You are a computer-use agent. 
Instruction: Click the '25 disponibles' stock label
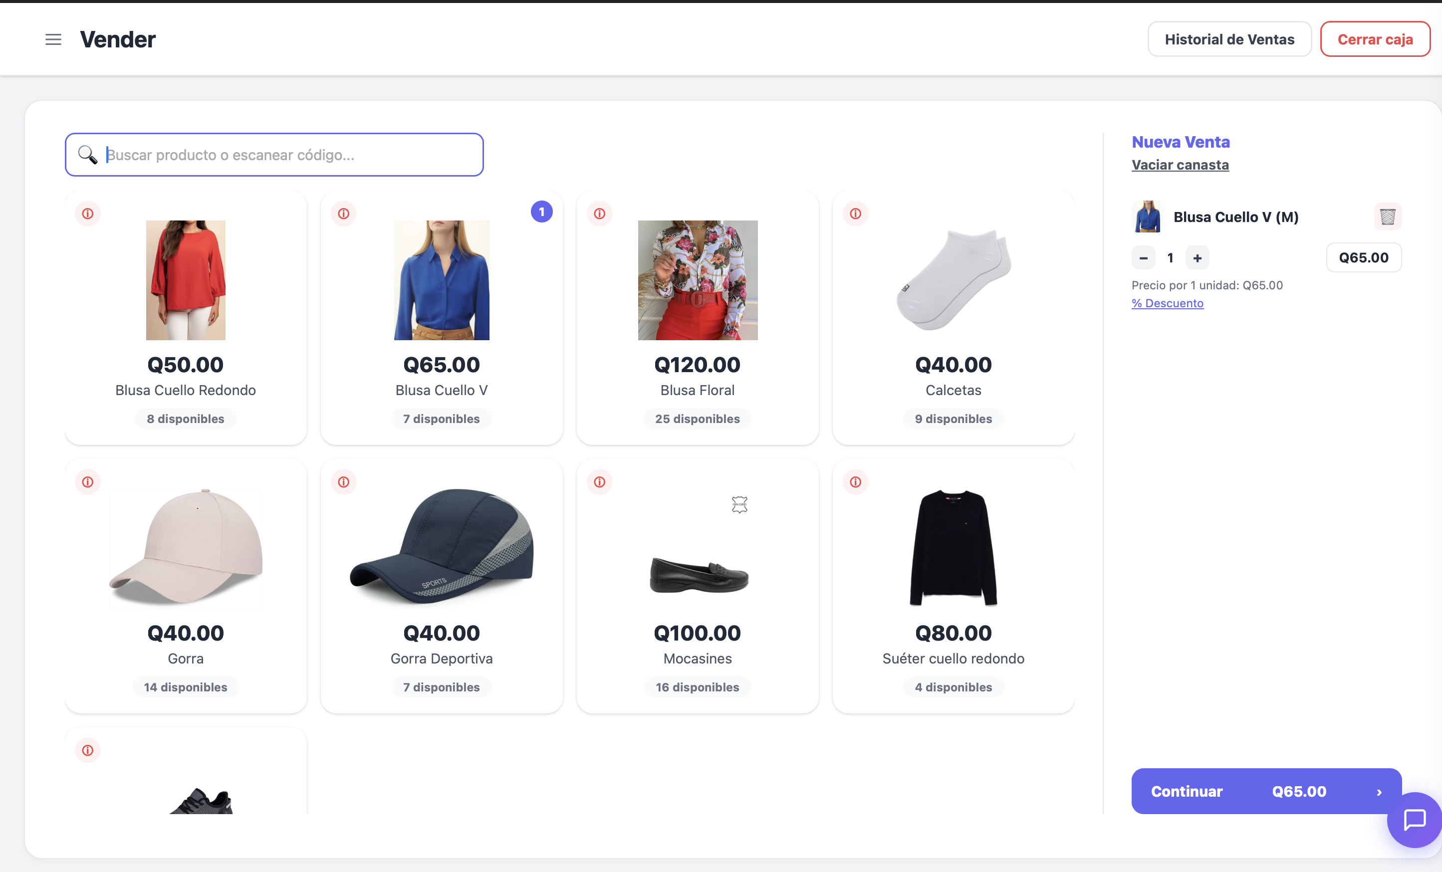697,419
